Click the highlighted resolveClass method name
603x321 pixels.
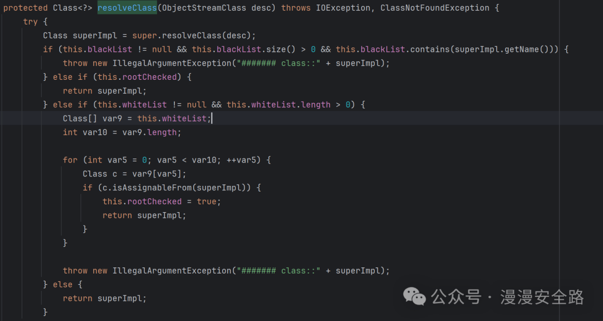coord(128,8)
